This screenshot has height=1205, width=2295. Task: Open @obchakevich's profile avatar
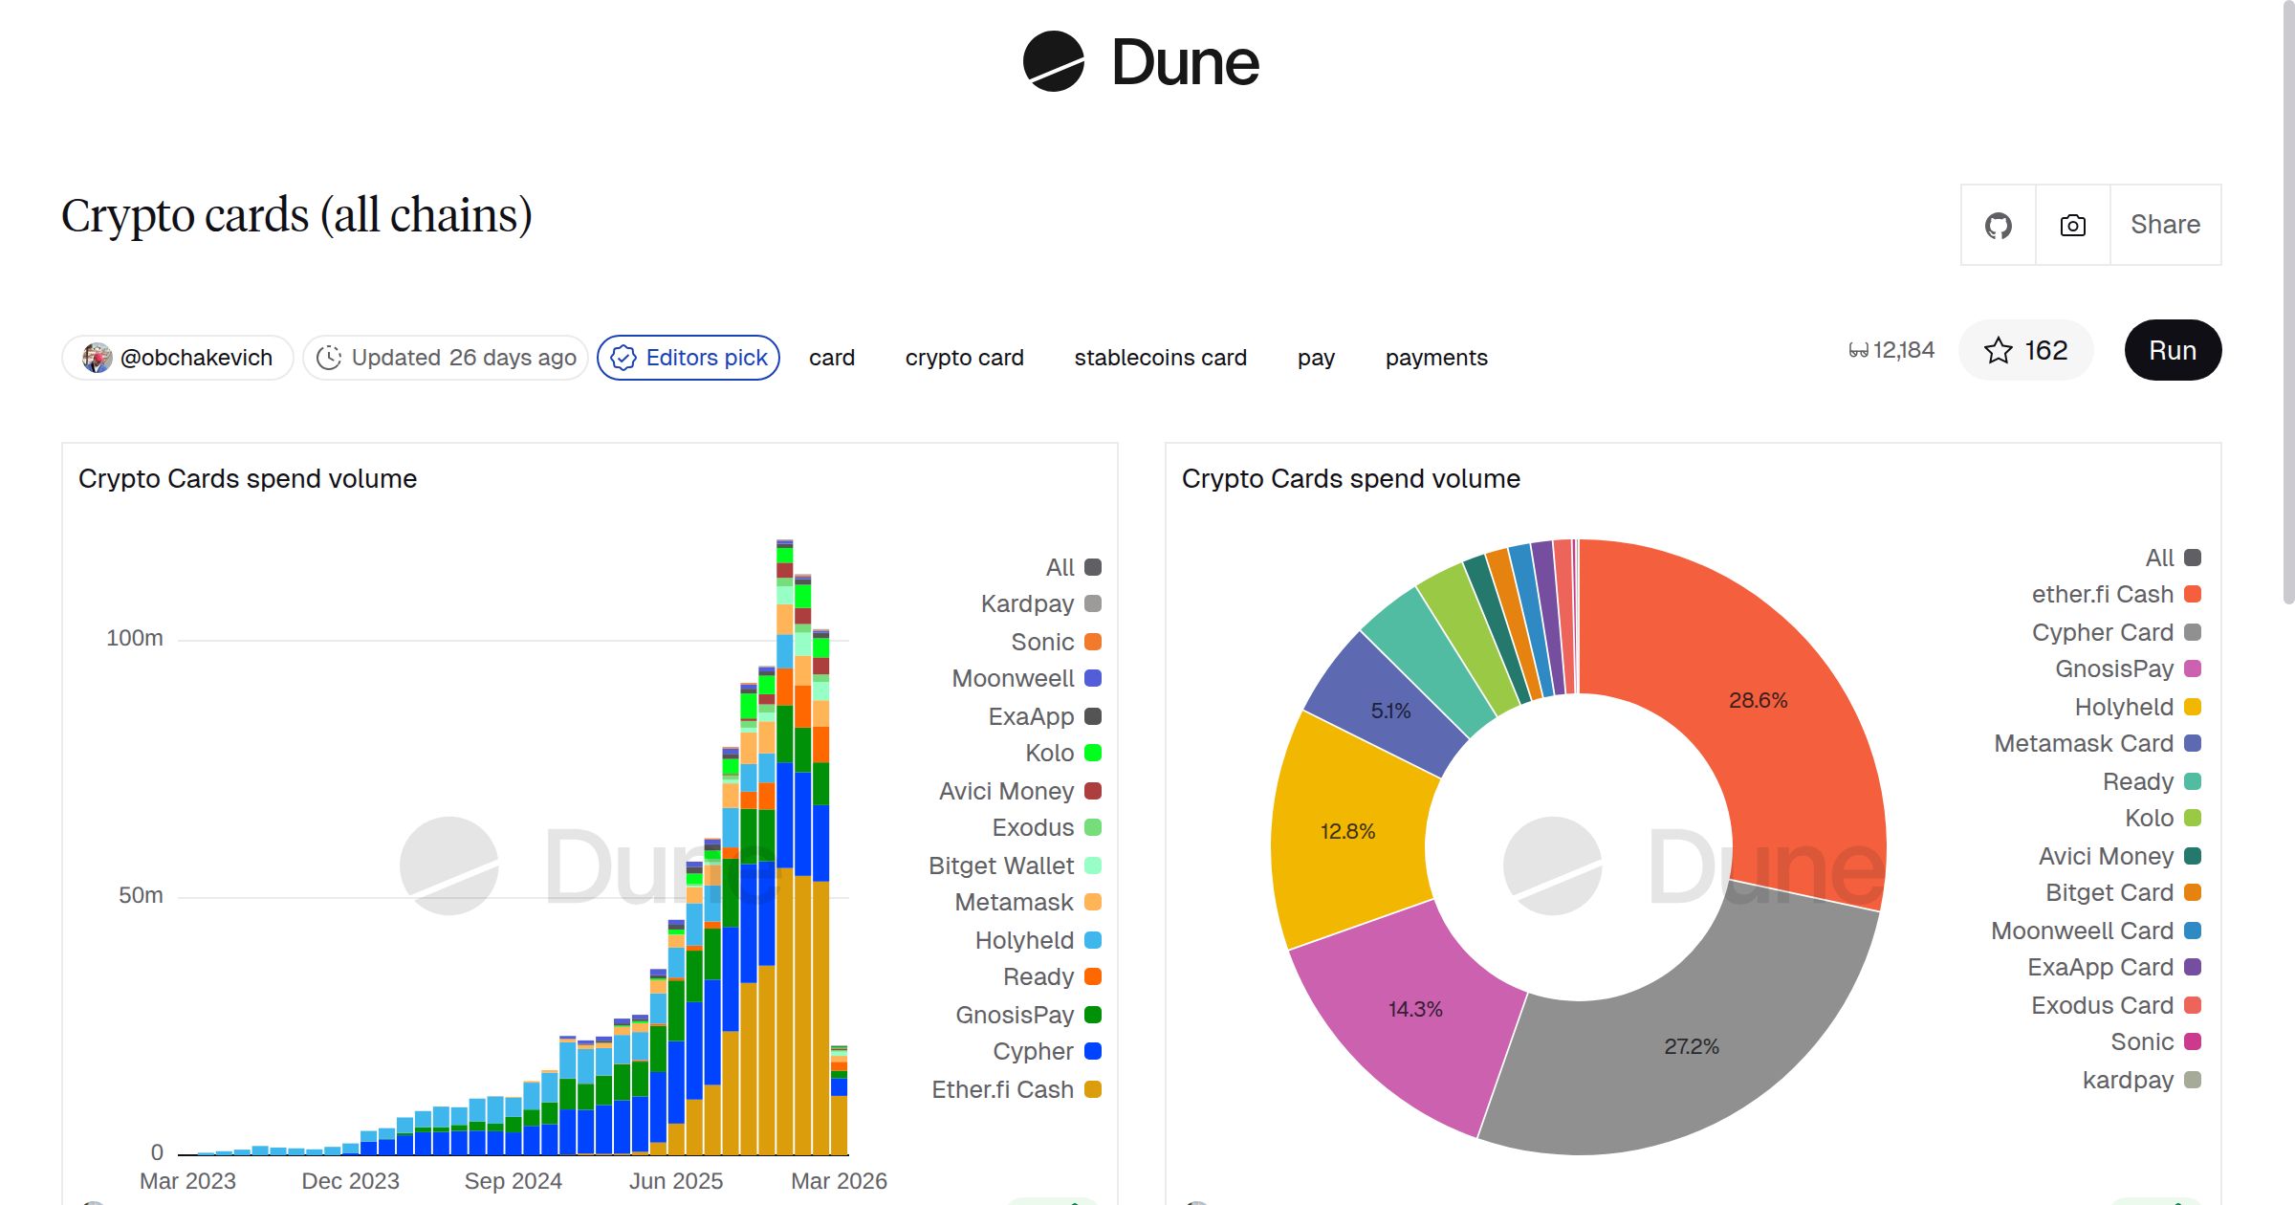[97, 357]
